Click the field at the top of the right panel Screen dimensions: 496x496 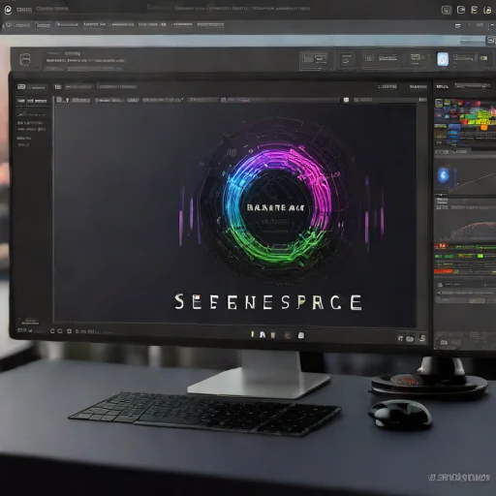(x=472, y=86)
